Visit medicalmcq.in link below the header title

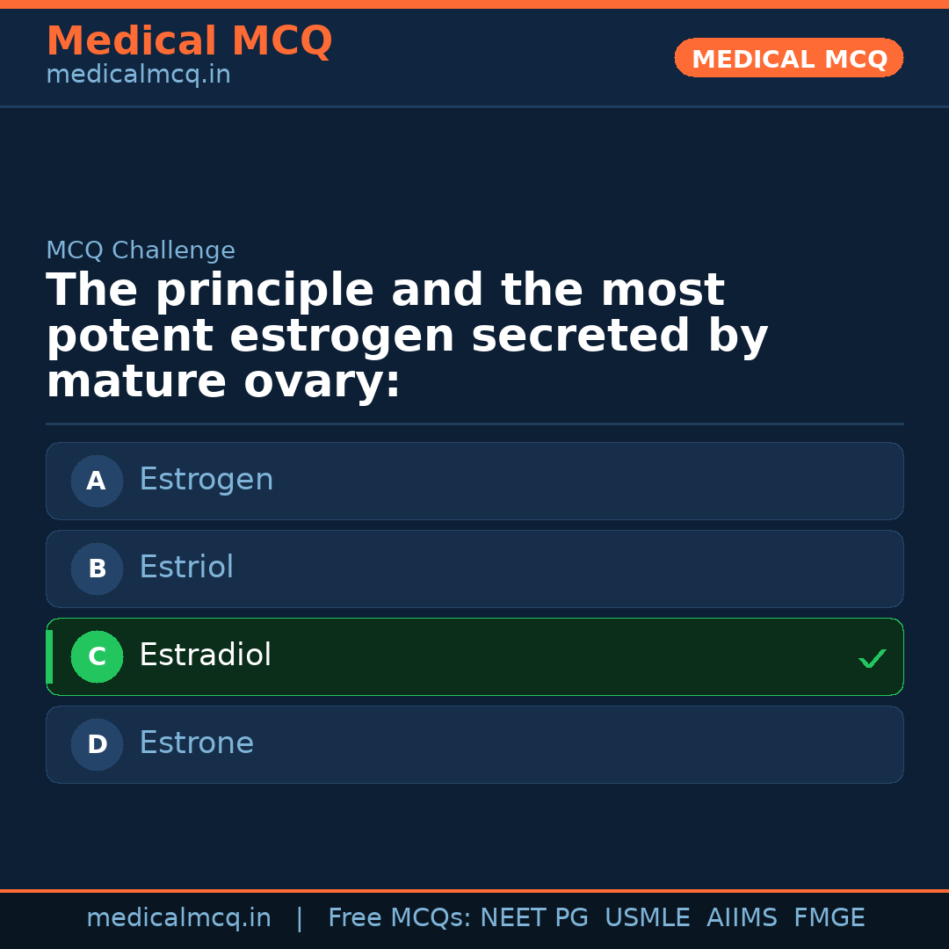click(x=138, y=76)
